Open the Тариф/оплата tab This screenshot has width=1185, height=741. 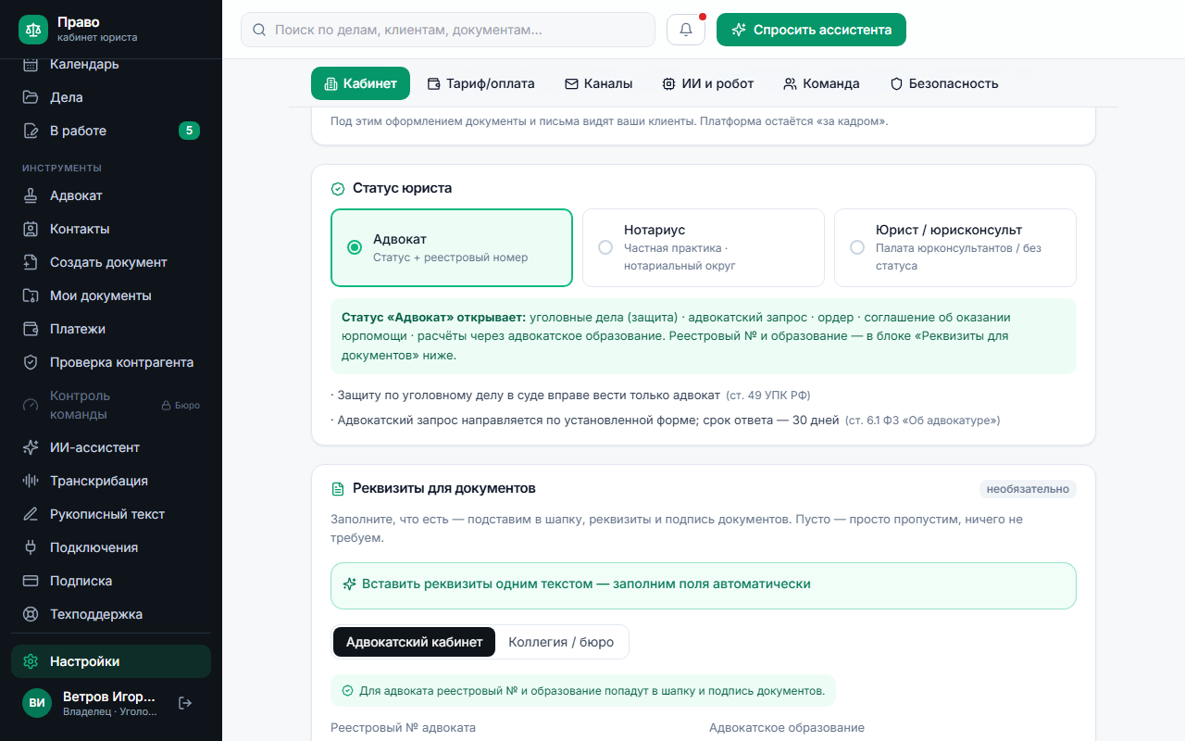(480, 83)
